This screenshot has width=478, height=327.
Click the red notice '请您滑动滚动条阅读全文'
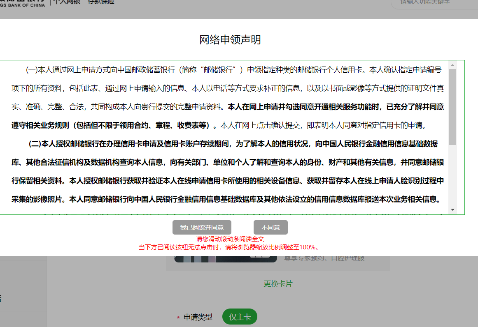[230, 239]
